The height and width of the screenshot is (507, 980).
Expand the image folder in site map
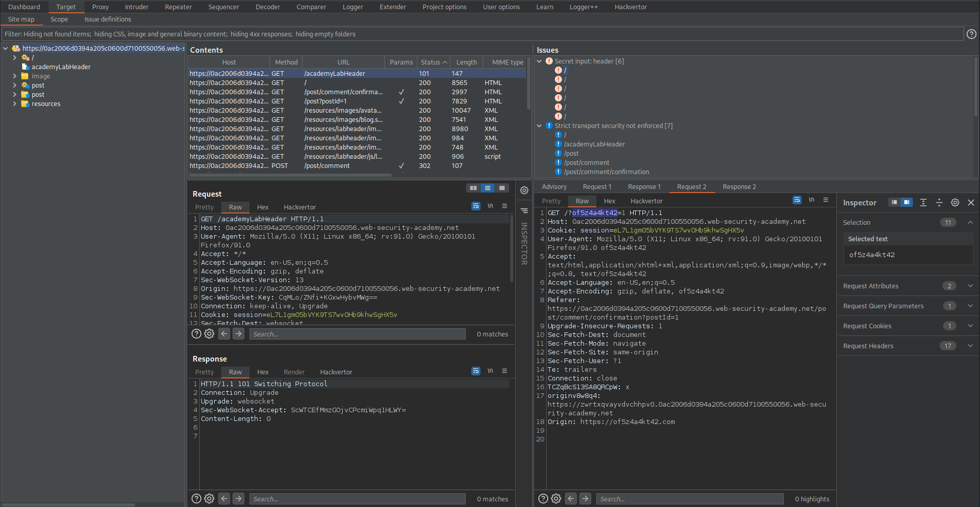pyautogui.click(x=15, y=76)
